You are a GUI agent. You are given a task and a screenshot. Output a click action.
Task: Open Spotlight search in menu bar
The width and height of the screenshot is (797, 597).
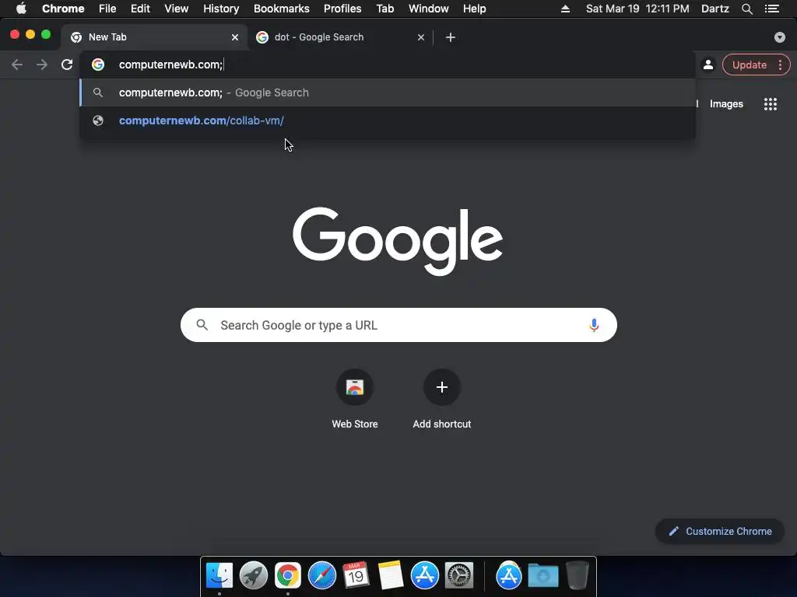pos(746,9)
